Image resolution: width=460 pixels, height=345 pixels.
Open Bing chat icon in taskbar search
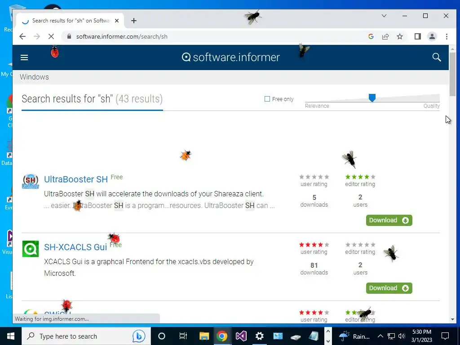coord(138,336)
